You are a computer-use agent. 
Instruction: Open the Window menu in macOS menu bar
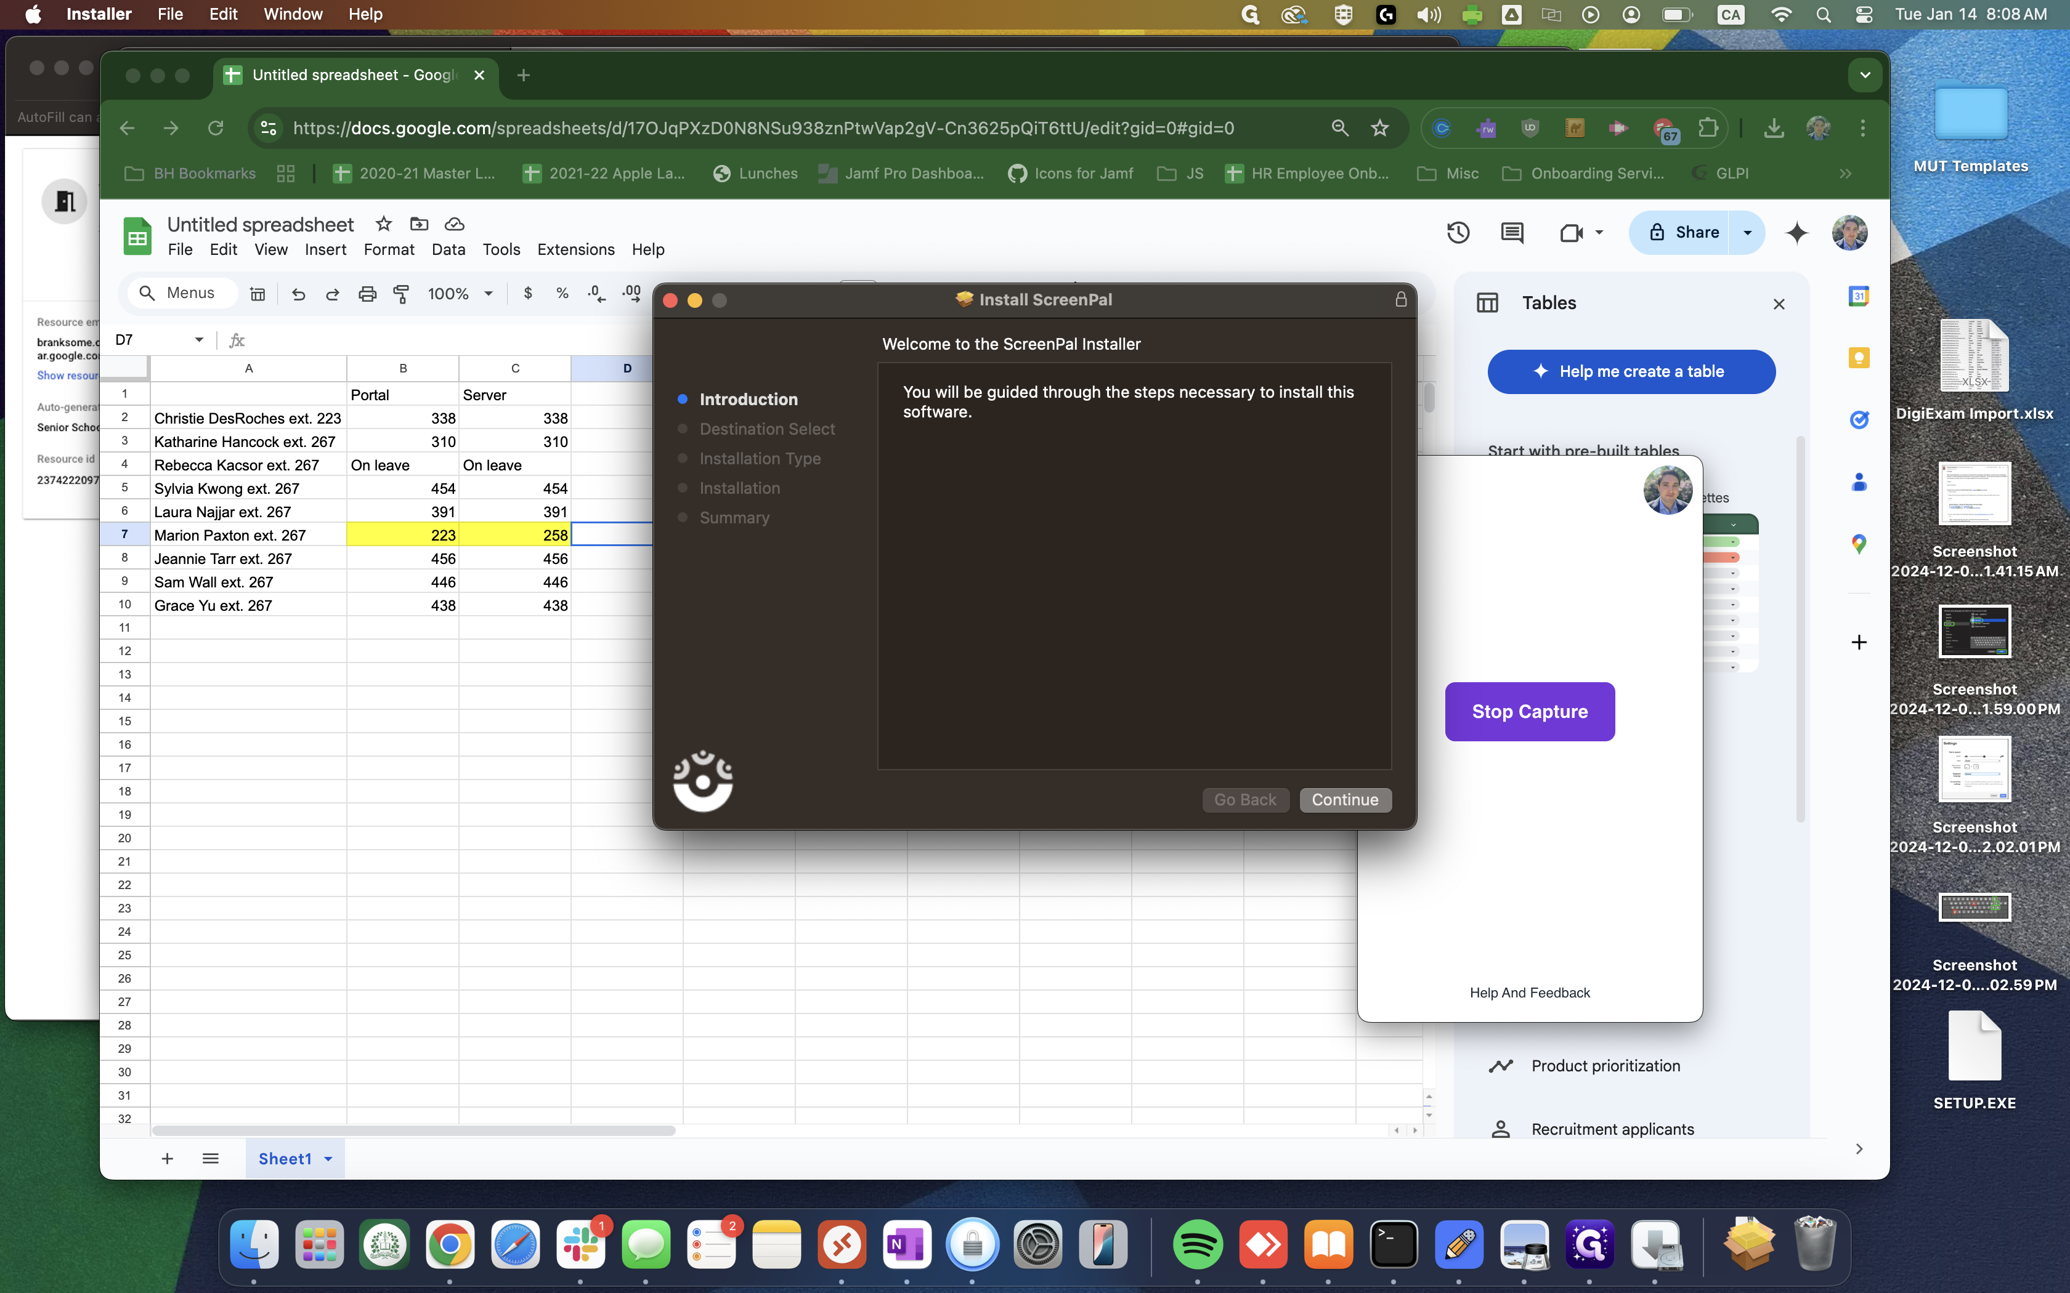pos(293,15)
